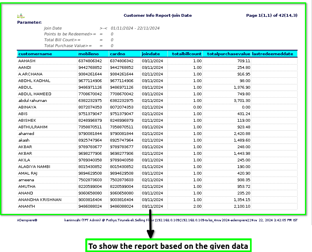Select customer name ABTHULRAHIM
Image resolution: width=312 pixels, height=252 pixels.
[33, 127]
